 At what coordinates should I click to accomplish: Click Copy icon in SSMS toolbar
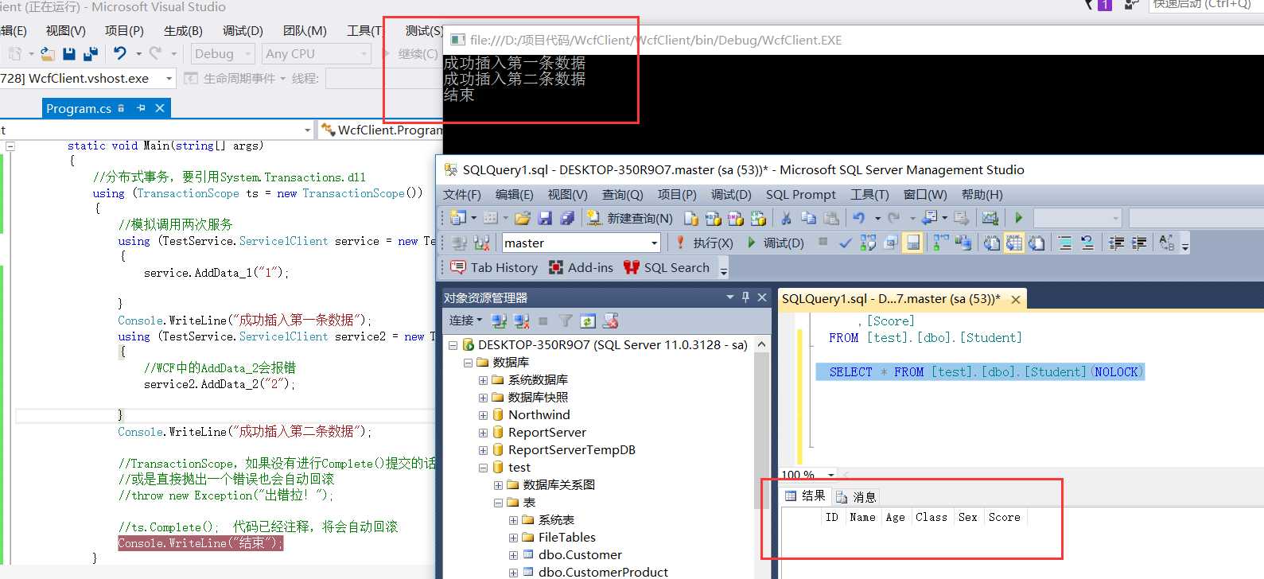click(x=808, y=218)
